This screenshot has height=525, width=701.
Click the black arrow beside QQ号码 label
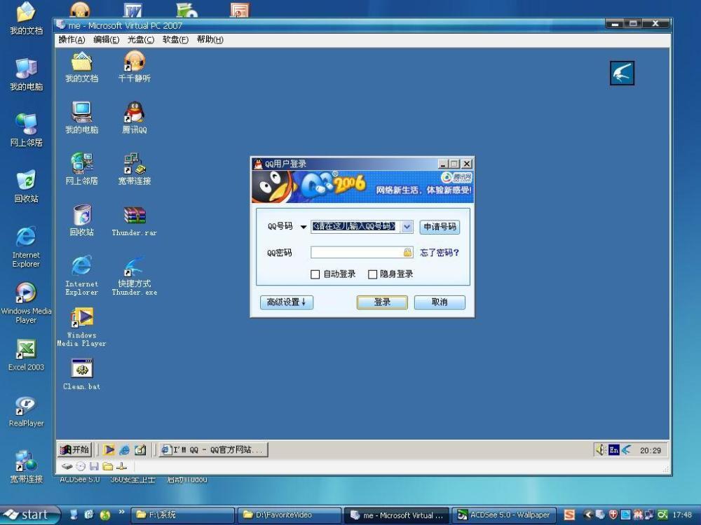point(304,227)
